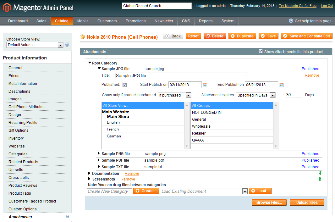
Task: Click Remove link for Sample JPG file
Action: pyautogui.click(x=312, y=75)
